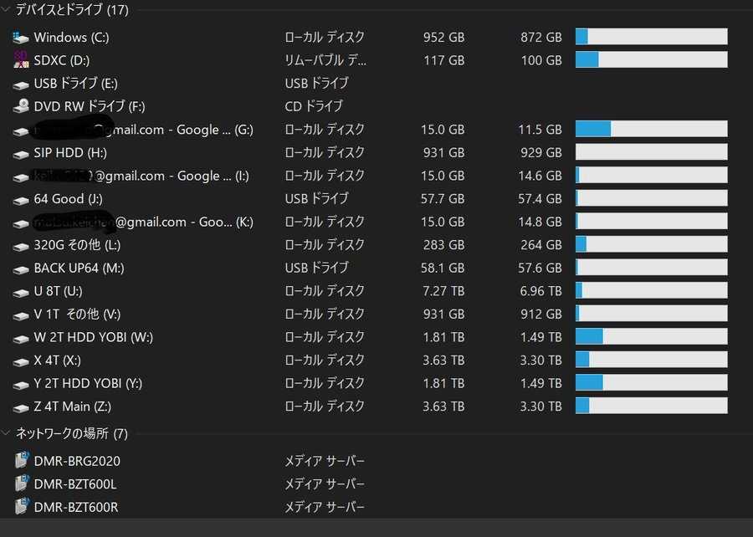The height and width of the screenshot is (537, 753).
Task: Select the 64 Good (J:) drive label
Action: click(x=68, y=199)
